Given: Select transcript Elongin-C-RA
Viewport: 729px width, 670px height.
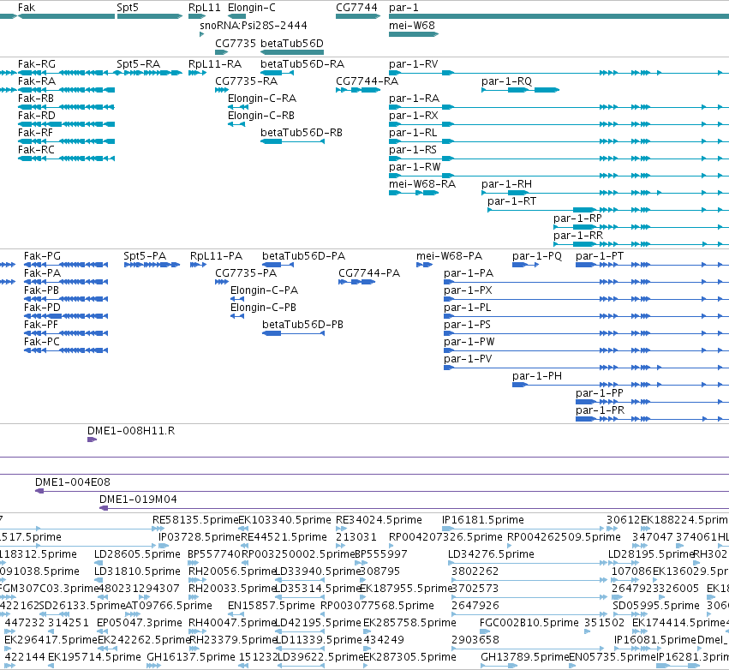Looking at the screenshot, I should pos(262,99).
